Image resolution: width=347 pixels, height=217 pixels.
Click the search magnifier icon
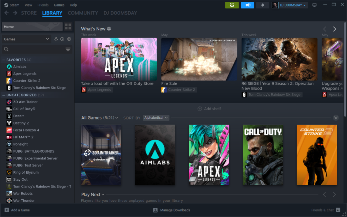coord(6,49)
